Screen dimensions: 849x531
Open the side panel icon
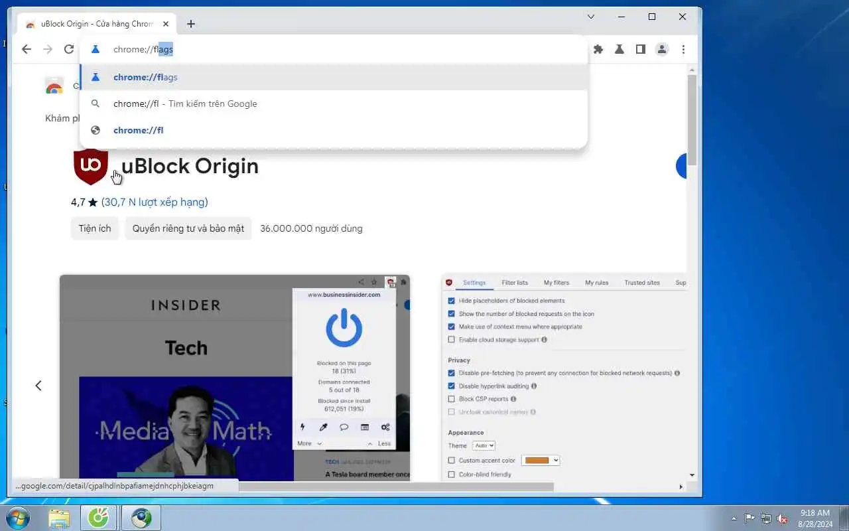click(641, 49)
